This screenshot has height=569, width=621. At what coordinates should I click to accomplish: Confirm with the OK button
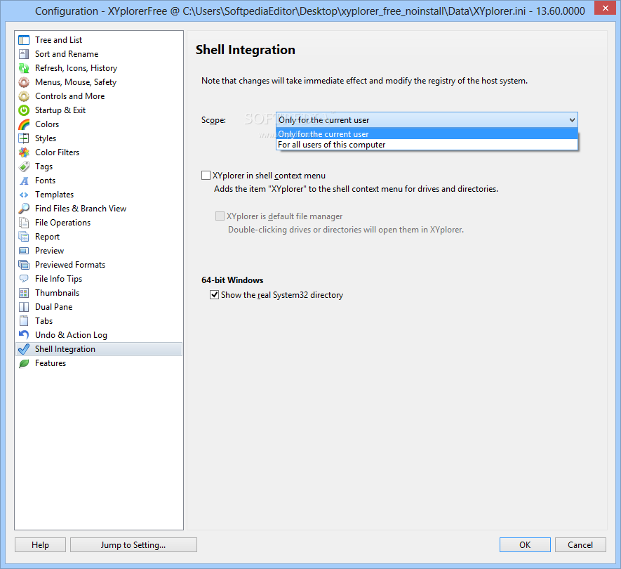[x=525, y=545]
